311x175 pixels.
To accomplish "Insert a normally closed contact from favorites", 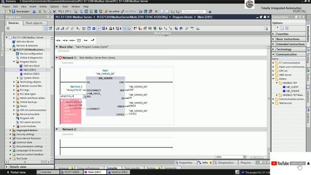I will tap(65, 40).
